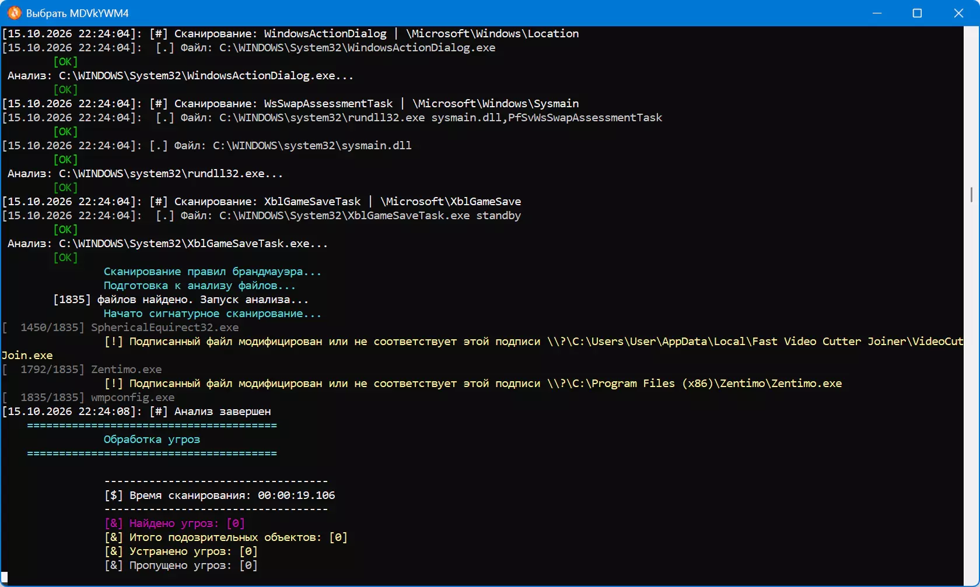Click the 'Найдено угроз: [0]' line
Image resolution: width=980 pixels, height=587 pixels.
[174, 523]
